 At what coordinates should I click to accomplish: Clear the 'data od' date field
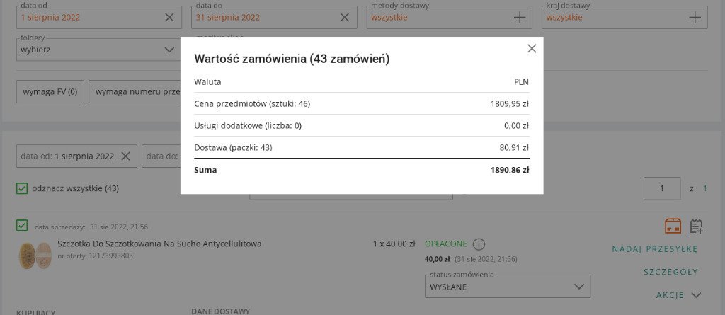click(169, 17)
